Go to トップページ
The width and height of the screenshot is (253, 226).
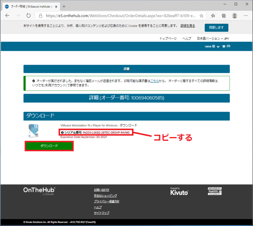pos(168,39)
